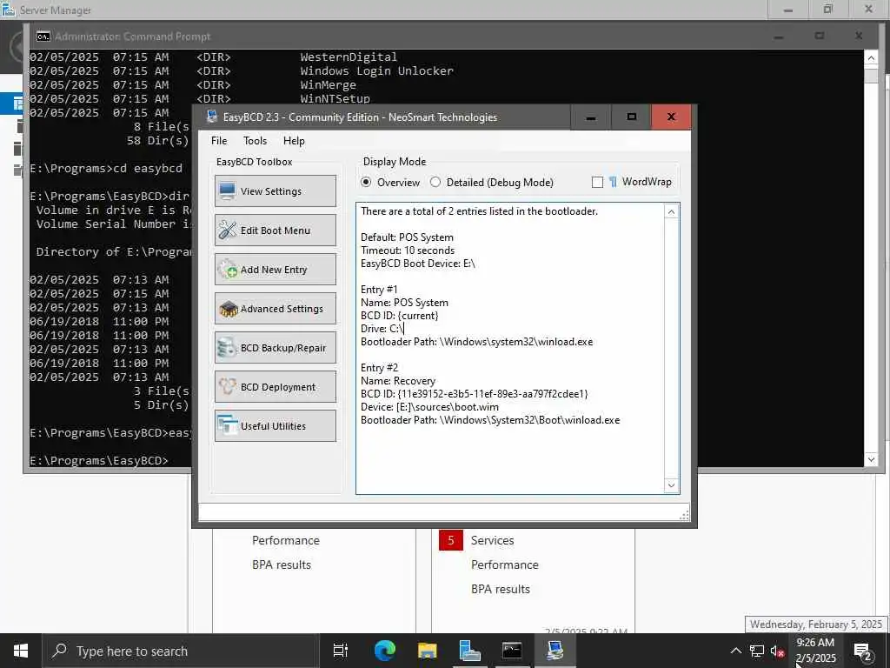Switch to Command Prompt taskbar icon
The width and height of the screenshot is (890, 668).
(x=512, y=651)
